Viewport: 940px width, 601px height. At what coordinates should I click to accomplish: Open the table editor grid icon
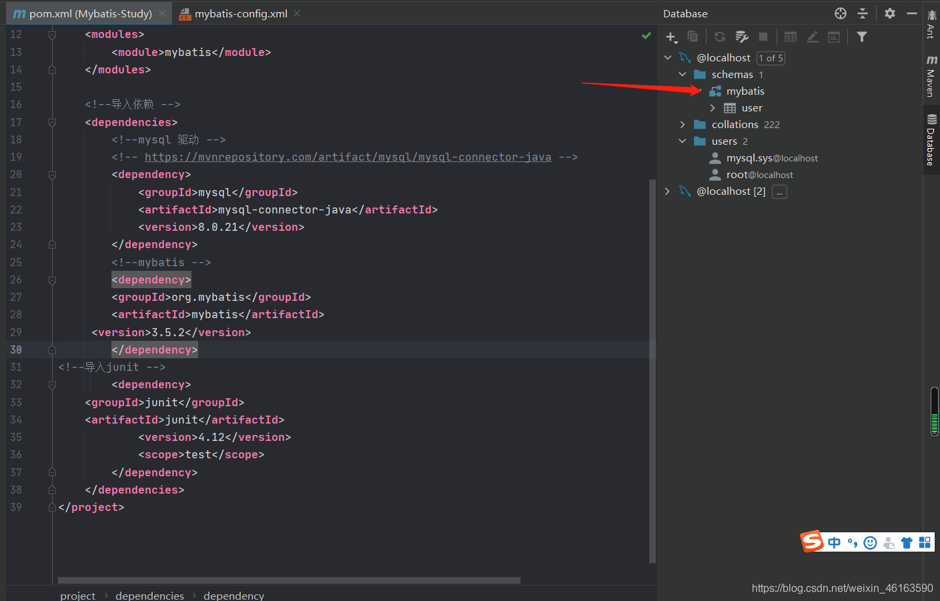(x=791, y=37)
